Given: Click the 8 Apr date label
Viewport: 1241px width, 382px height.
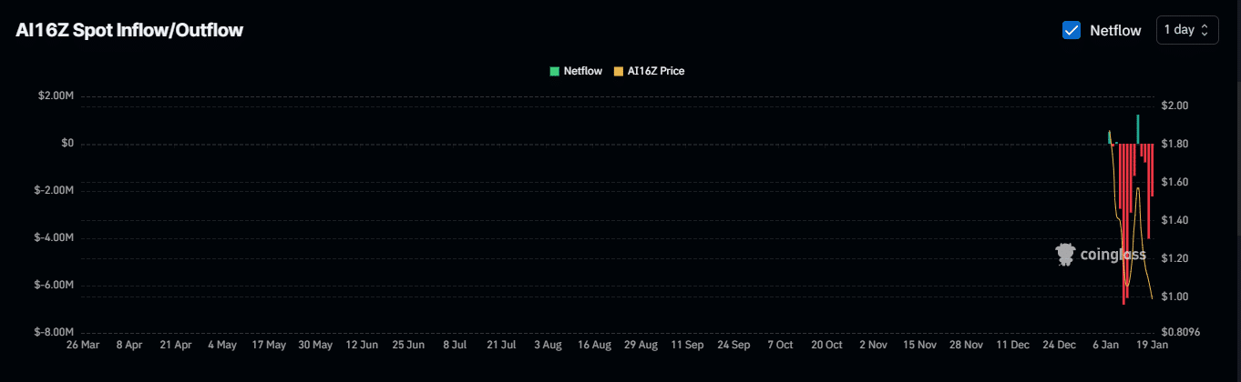Looking at the screenshot, I should coord(130,346).
